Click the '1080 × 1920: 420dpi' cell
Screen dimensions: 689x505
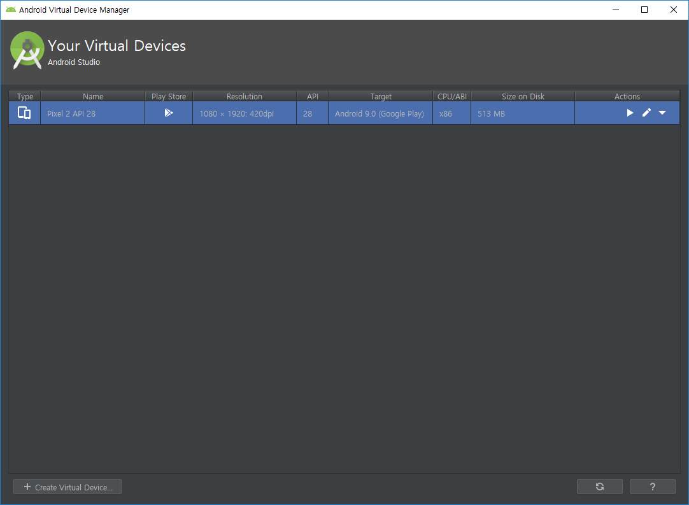pos(245,113)
